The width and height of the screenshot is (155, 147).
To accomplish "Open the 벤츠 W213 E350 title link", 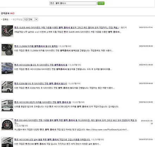I will pyautogui.click(x=43, y=102).
